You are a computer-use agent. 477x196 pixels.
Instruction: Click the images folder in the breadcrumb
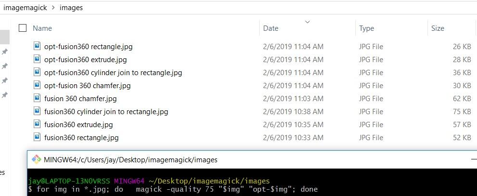(x=71, y=8)
